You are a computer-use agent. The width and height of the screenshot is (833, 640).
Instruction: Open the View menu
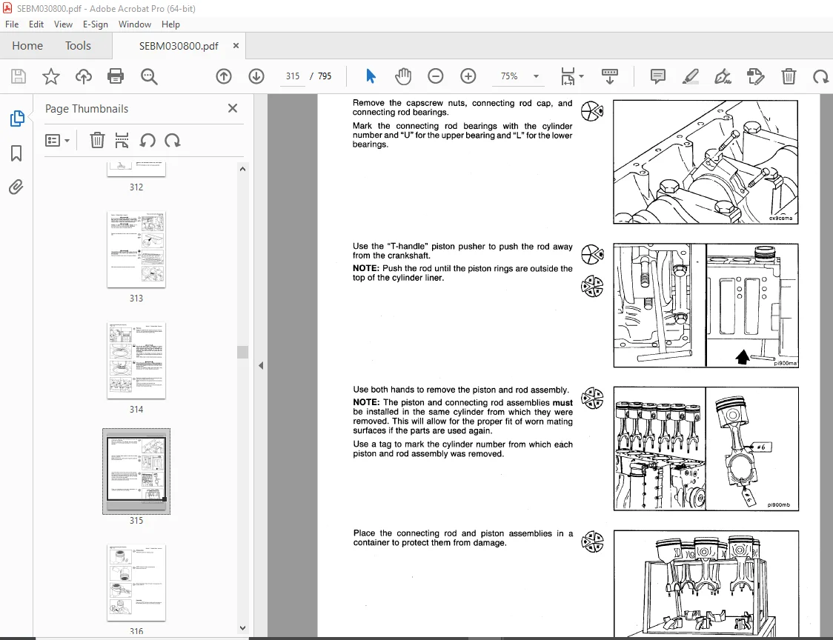click(63, 24)
